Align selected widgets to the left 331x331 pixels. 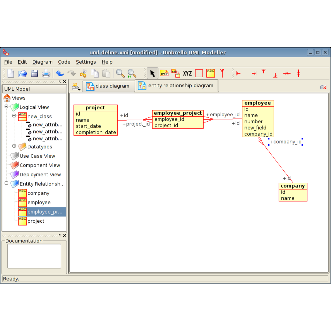[238, 73]
